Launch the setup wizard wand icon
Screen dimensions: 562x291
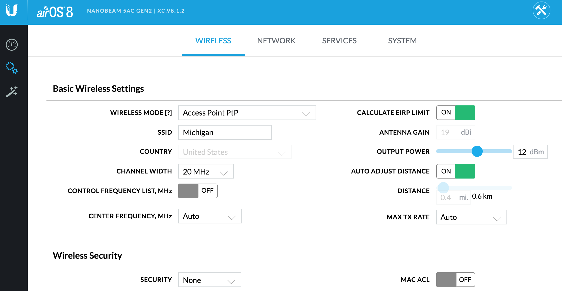pyautogui.click(x=12, y=92)
